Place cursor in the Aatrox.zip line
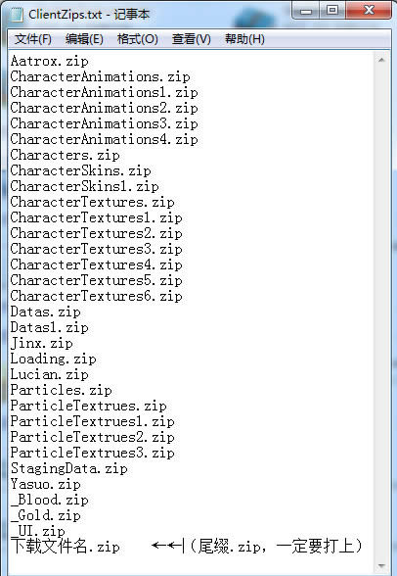 tap(50, 61)
